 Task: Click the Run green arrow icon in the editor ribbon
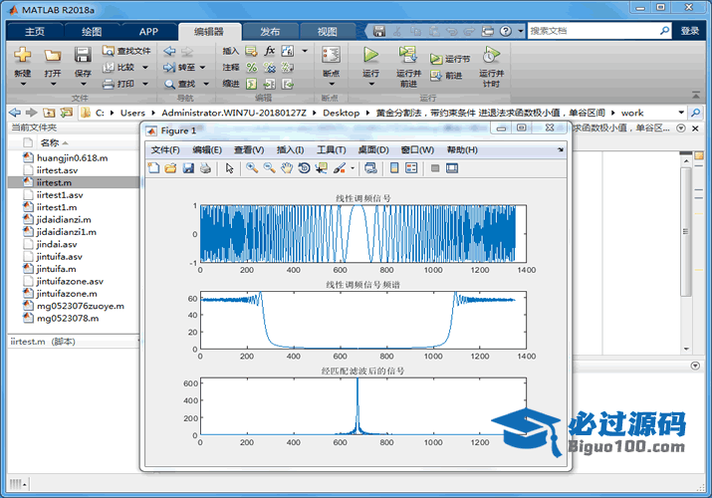click(371, 55)
